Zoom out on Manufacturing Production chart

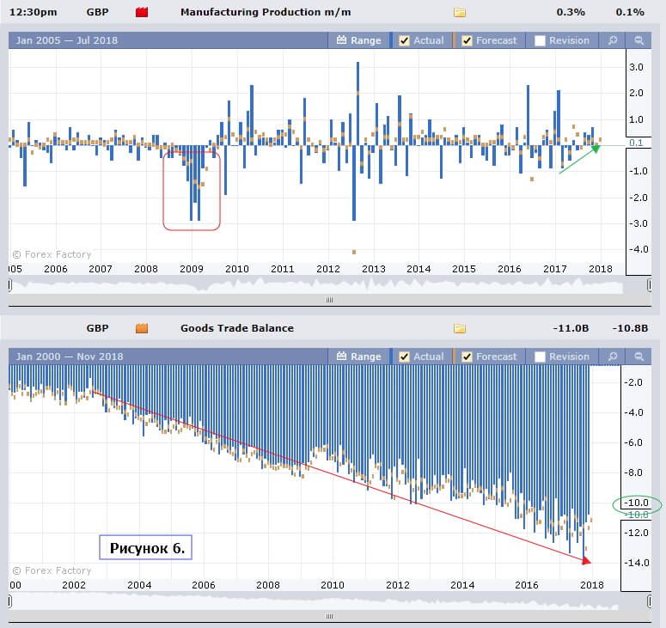(x=639, y=40)
